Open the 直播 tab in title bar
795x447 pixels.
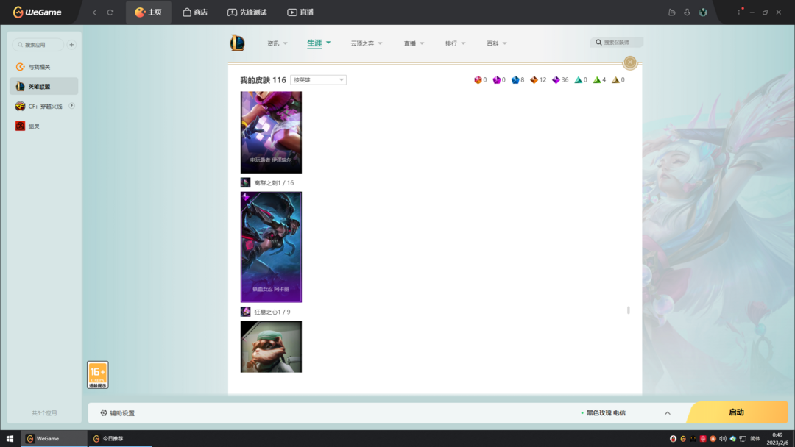click(300, 12)
